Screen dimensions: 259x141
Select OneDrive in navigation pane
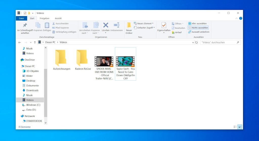28,60
